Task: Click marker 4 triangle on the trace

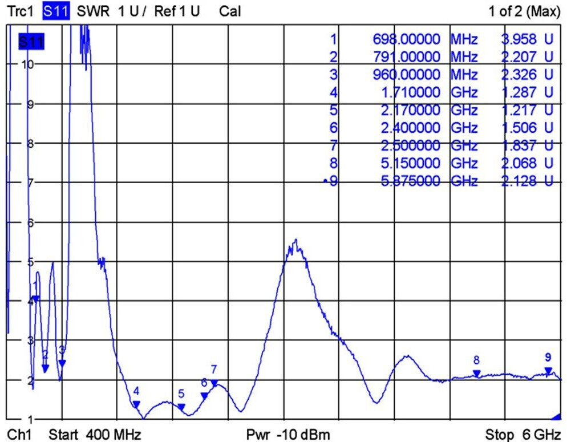Action: coord(136,404)
